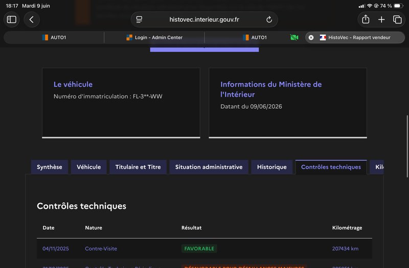Select the histovec.interieur.gouv.fr address field
Viewport: 409px width, 268px height.
[x=204, y=19]
